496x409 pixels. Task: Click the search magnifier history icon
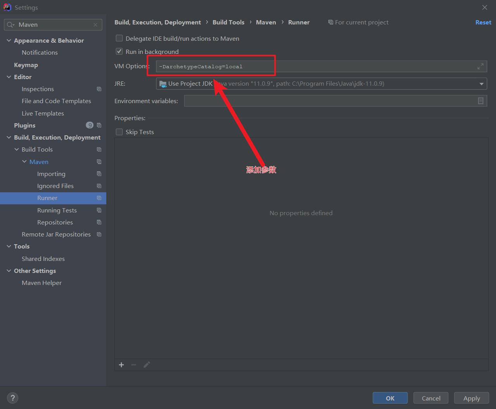click(x=11, y=25)
